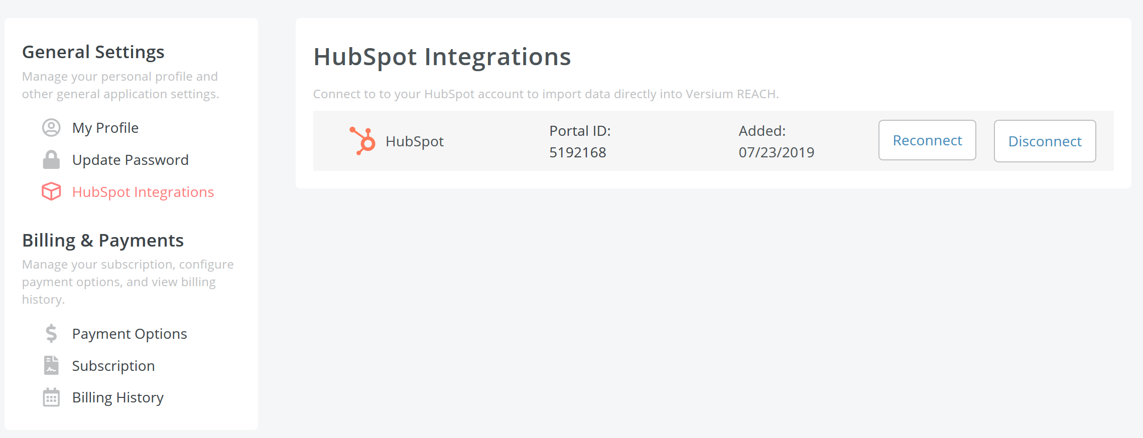Click the Billing & Payments heading
1143x438 pixels.
point(103,241)
